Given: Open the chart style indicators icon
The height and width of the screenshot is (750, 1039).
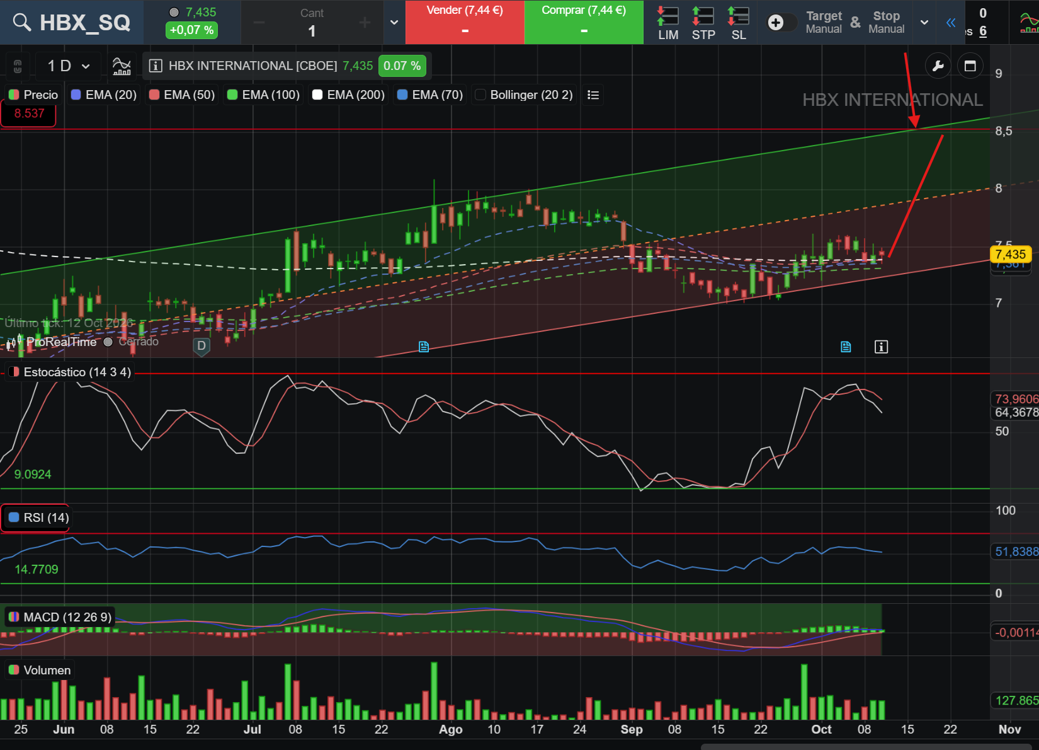Looking at the screenshot, I should click(x=122, y=66).
